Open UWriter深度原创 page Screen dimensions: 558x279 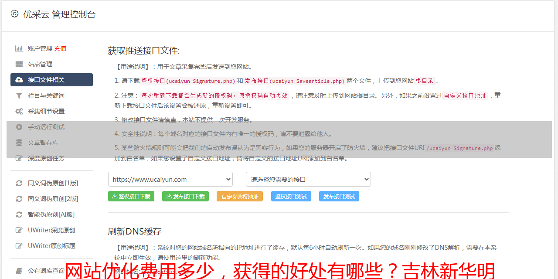[x=51, y=230]
